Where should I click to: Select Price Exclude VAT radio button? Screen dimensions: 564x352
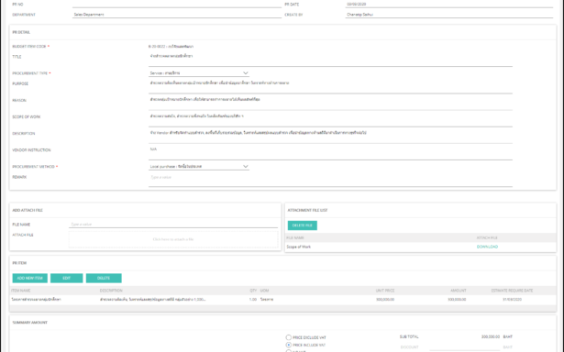(x=289, y=337)
